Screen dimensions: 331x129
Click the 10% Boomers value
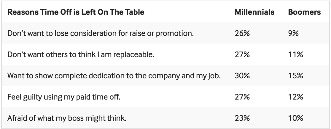click(295, 118)
